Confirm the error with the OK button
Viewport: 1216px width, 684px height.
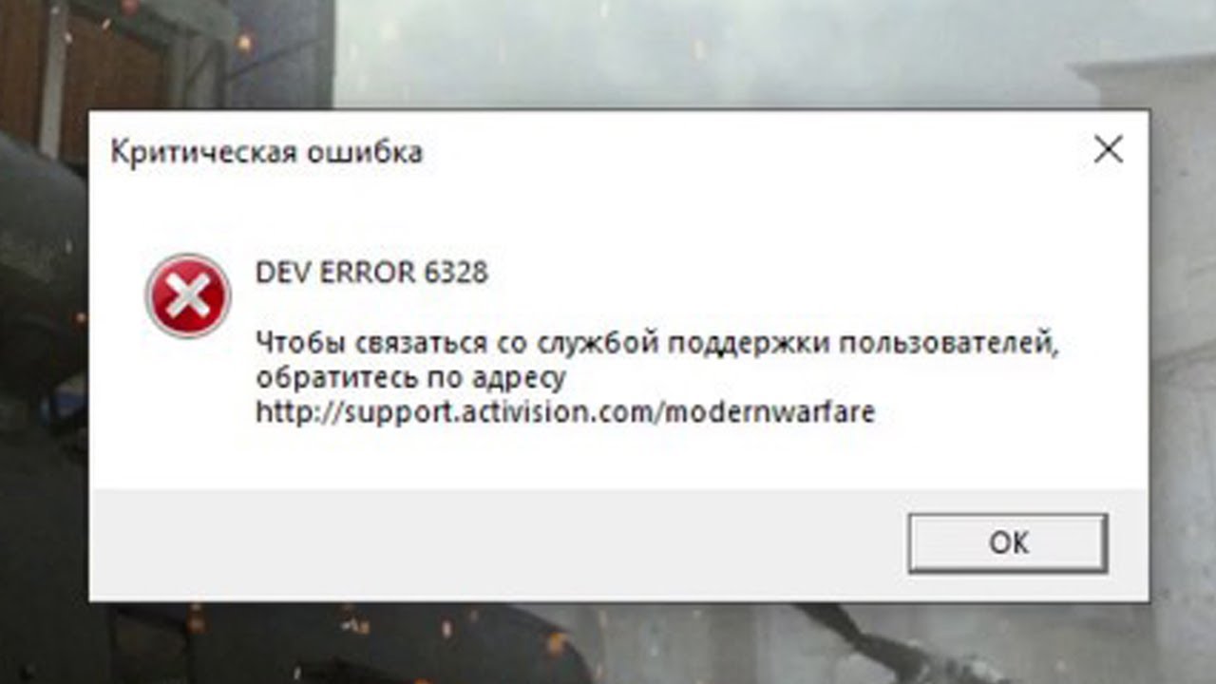[1008, 542]
